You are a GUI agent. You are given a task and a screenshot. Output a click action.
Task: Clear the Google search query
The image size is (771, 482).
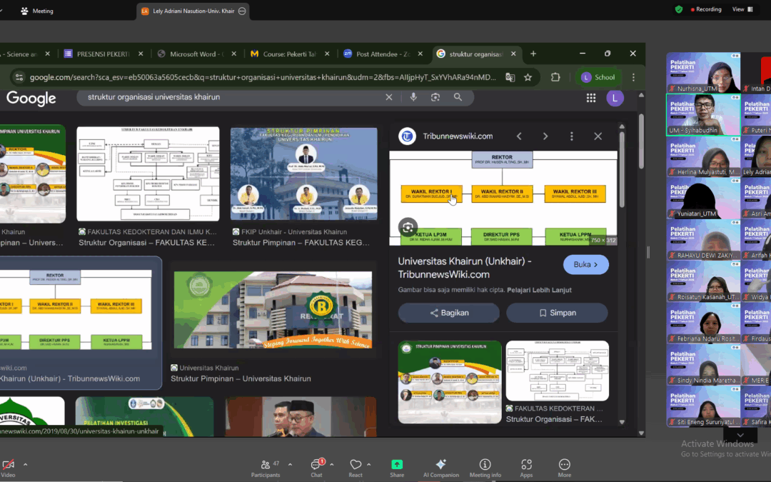click(389, 97)
